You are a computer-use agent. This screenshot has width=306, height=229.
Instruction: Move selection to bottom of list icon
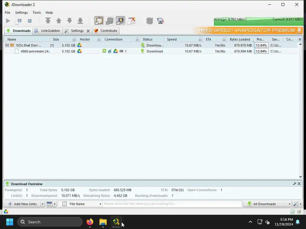(x=80, y=21)
